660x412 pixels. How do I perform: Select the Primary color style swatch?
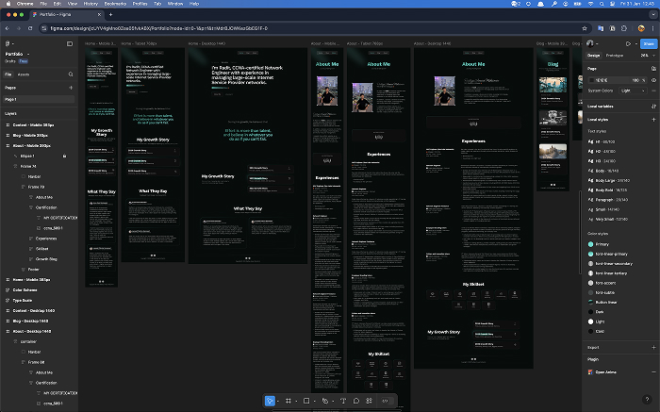590,244
